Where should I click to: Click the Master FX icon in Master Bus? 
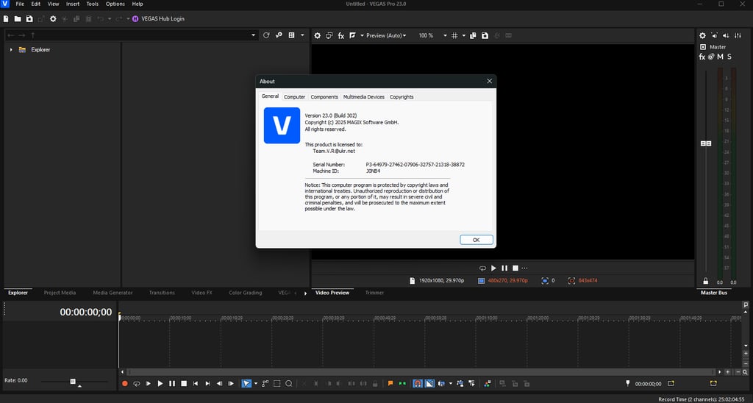tap(702, 57)
